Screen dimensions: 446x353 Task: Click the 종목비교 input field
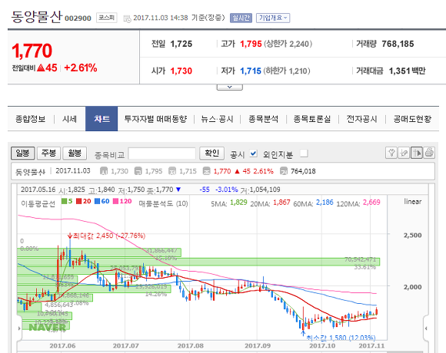(x=161, y=153)
